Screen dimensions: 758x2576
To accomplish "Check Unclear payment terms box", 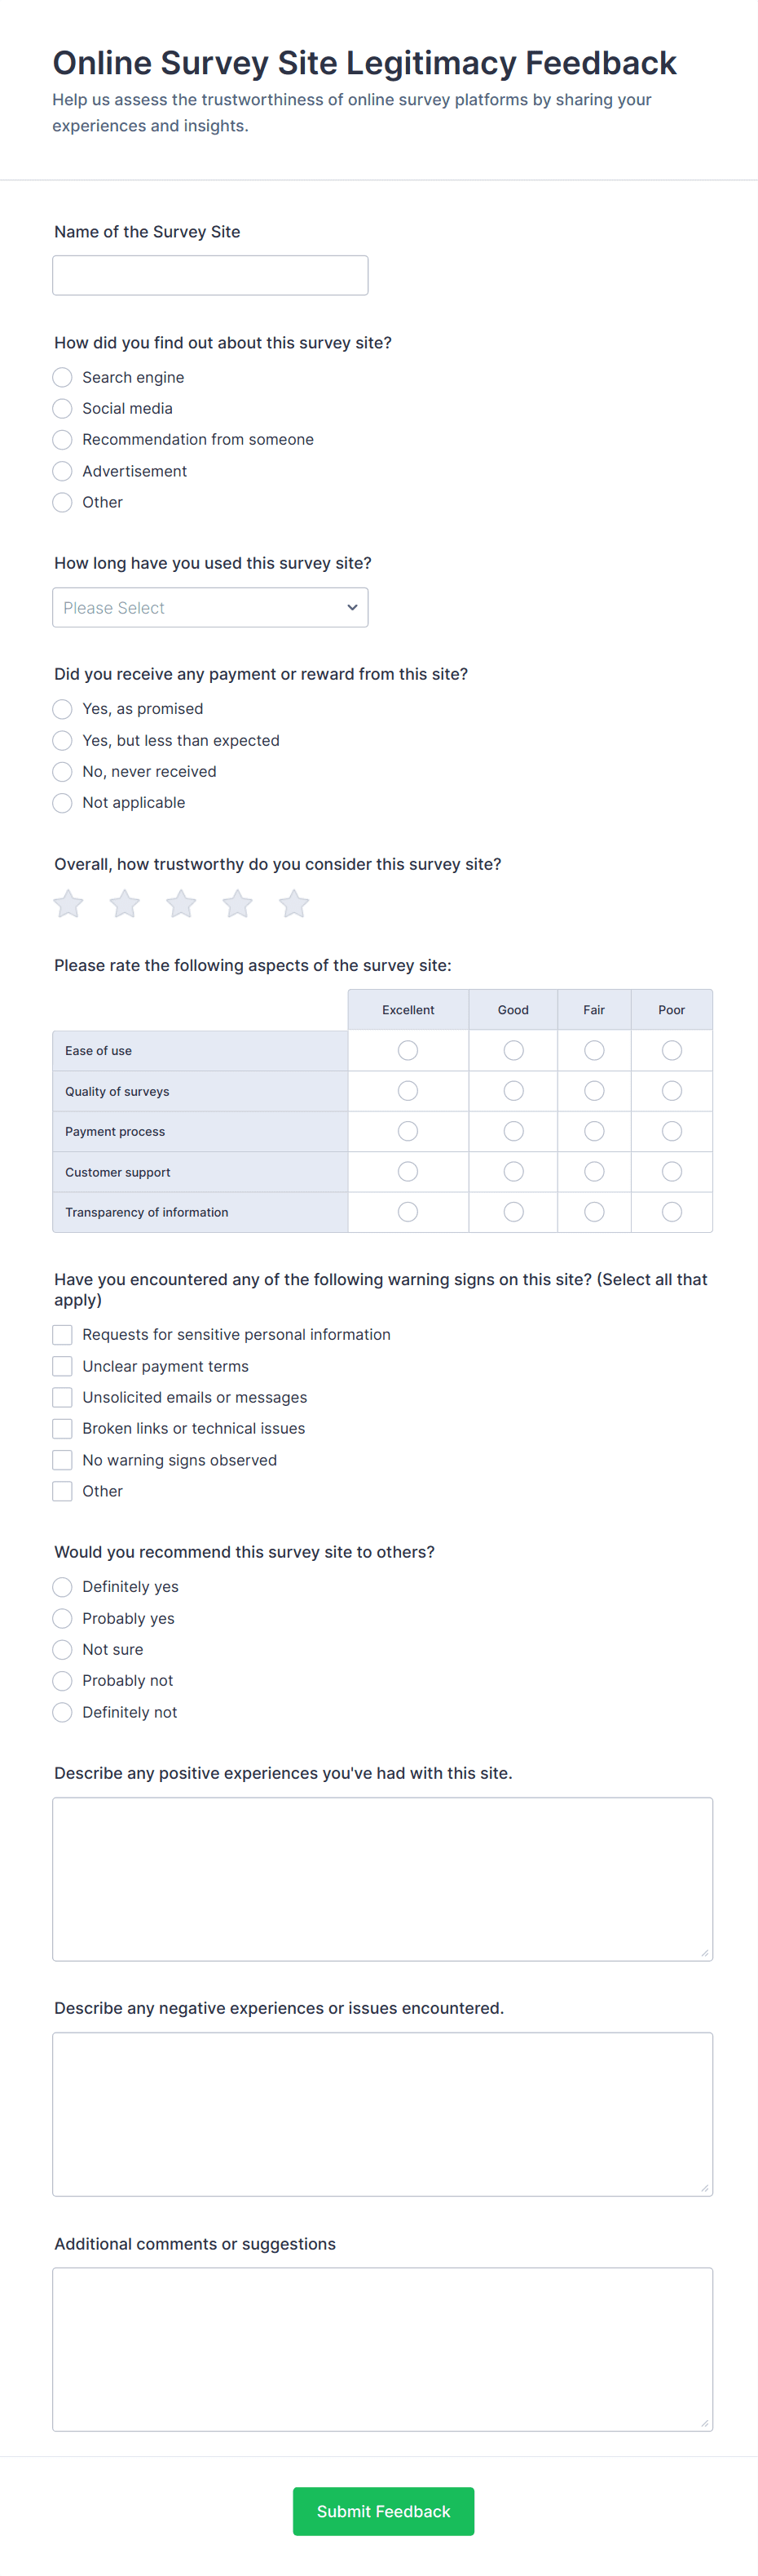I will (62, 1366).
